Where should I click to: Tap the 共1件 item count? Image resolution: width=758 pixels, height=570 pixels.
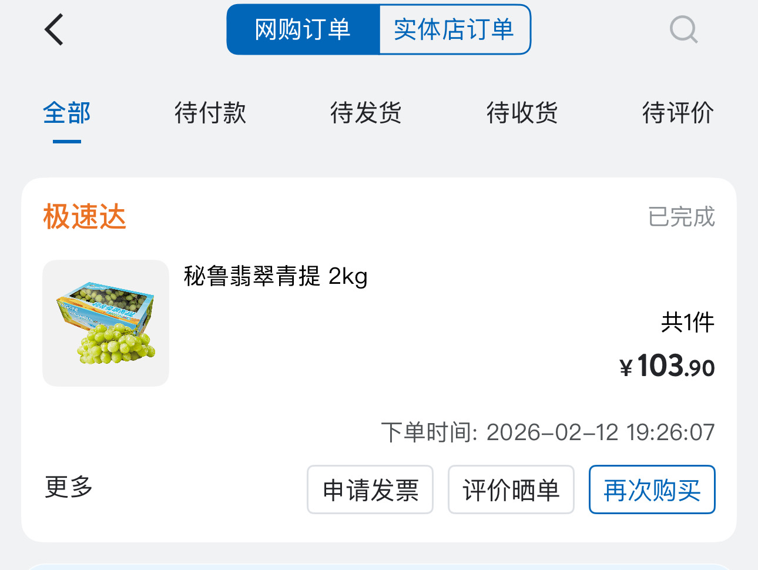click(687, 323)
